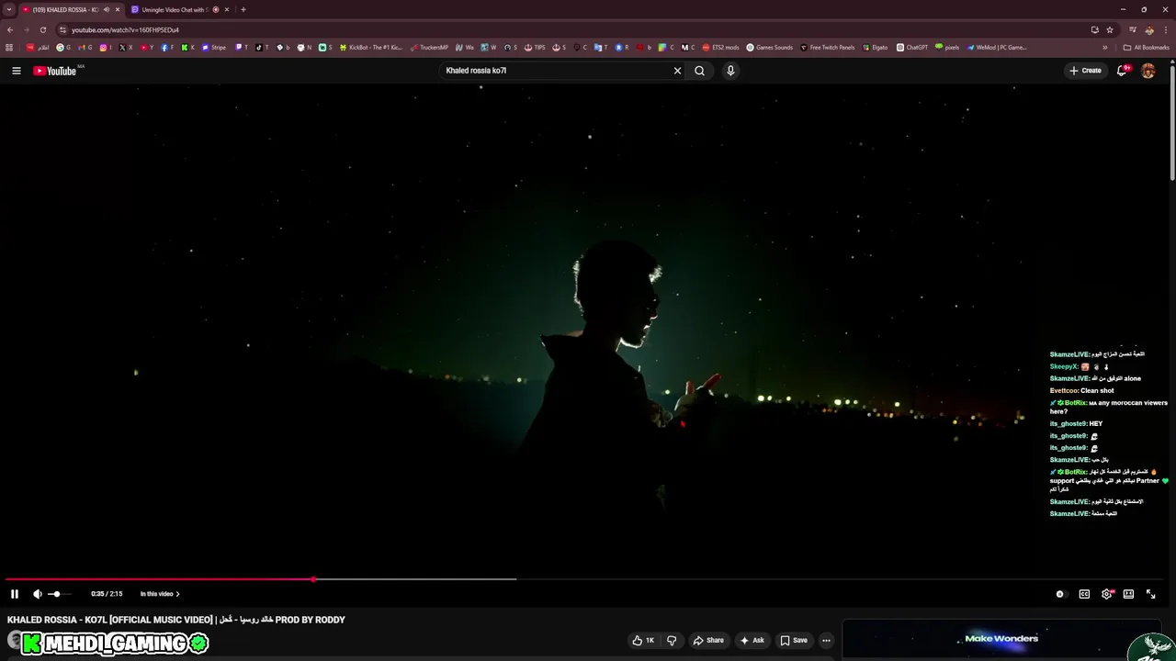Open install app icon in address bar
Viewport: 1176px width, 661px height.
point(1094,29)
